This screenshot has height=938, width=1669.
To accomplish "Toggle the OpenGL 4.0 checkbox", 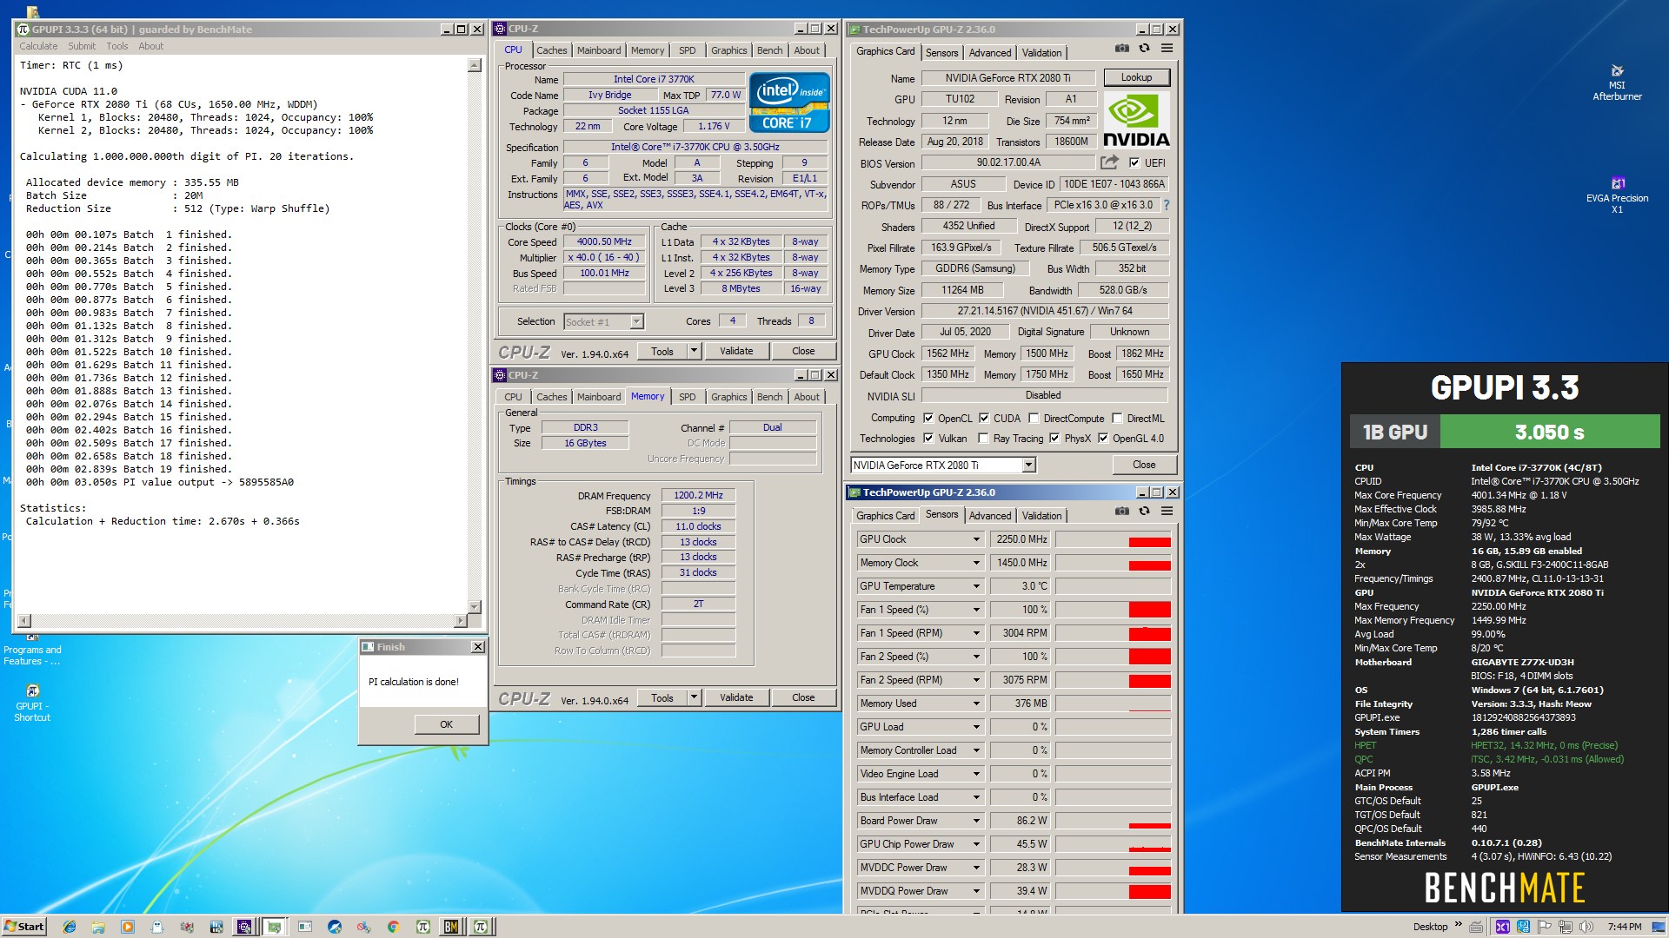I will (1103, 439).
